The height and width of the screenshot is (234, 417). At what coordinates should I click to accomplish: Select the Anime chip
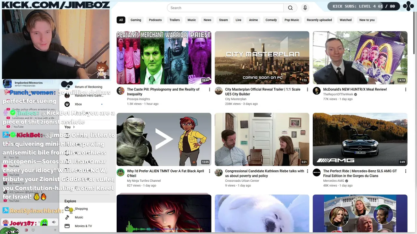click(x=253, y=20)
